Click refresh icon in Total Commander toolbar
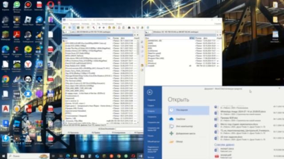The height and width of the screenshot is (159, 284). pyautogui.click(x=64, y=27)
